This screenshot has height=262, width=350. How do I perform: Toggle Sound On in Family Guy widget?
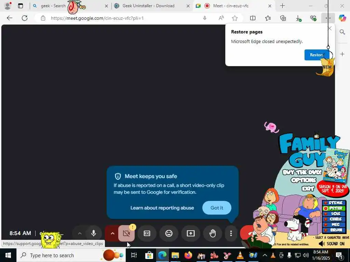(x=332, y=244)
